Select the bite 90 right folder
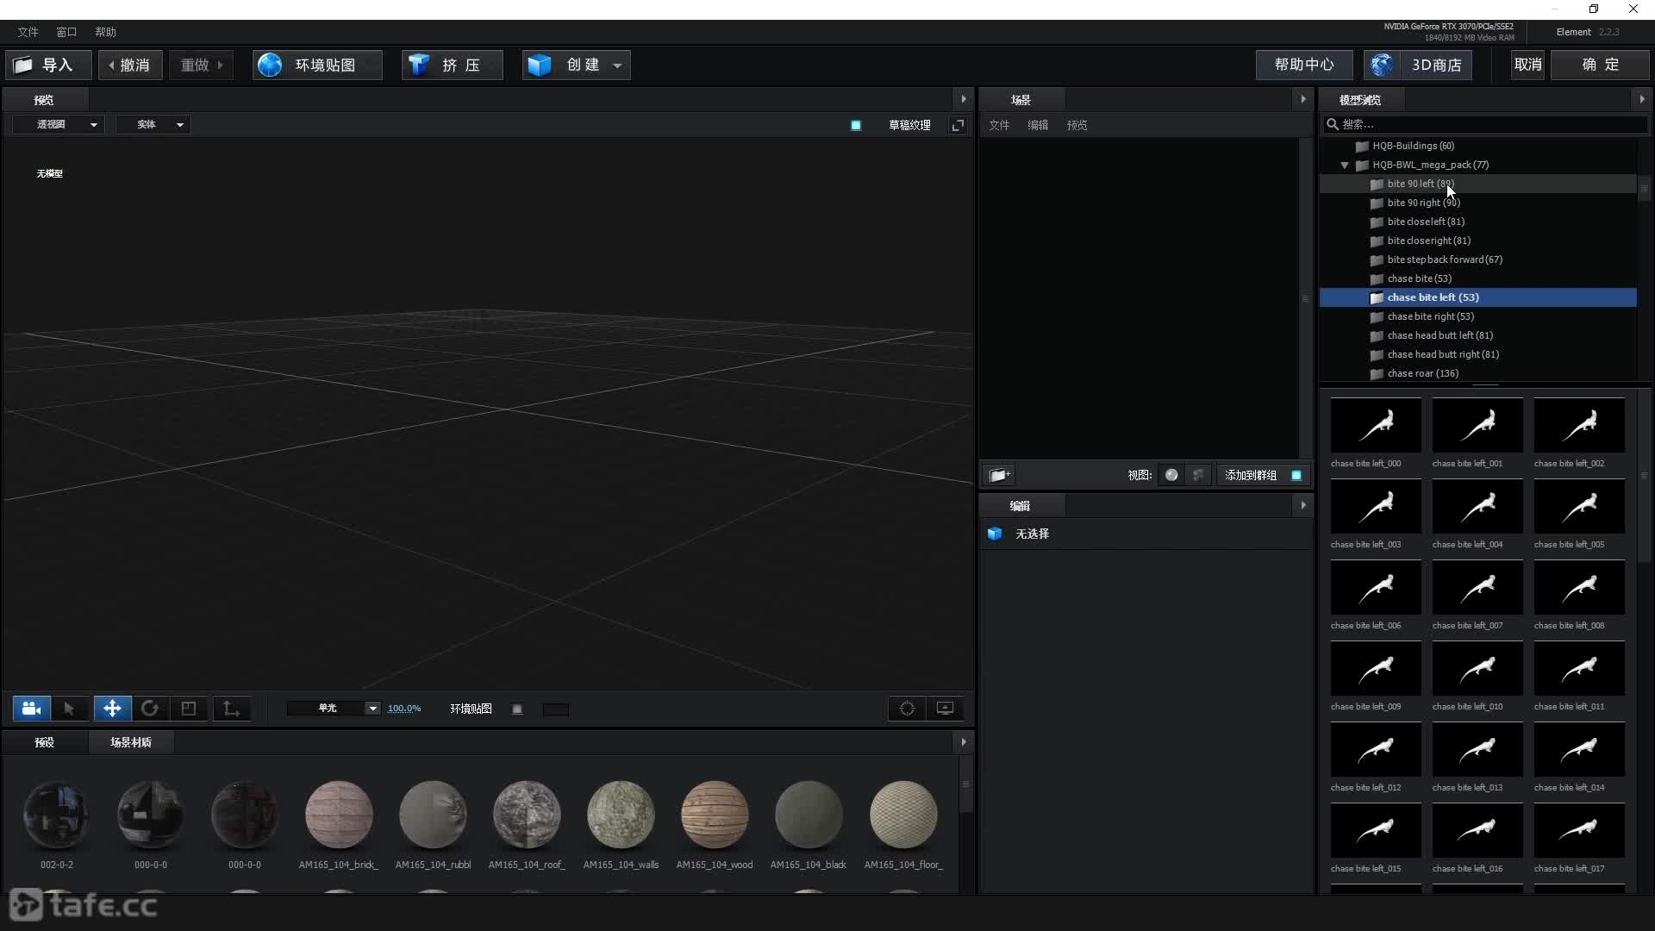The height and width of the screenshot is (931, 1655). pyautogui.click(x=1423, y=203)
